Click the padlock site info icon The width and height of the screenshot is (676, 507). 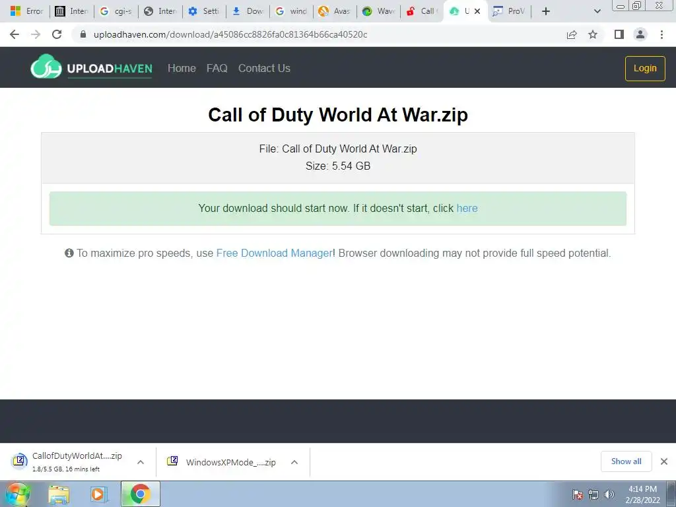[x=83, y=34]
